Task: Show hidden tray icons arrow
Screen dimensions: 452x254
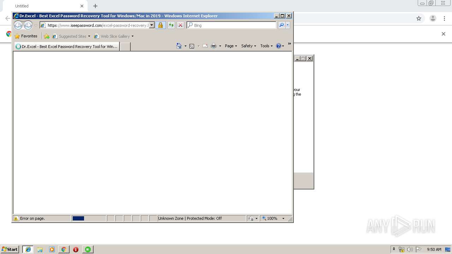Action: 394,249
